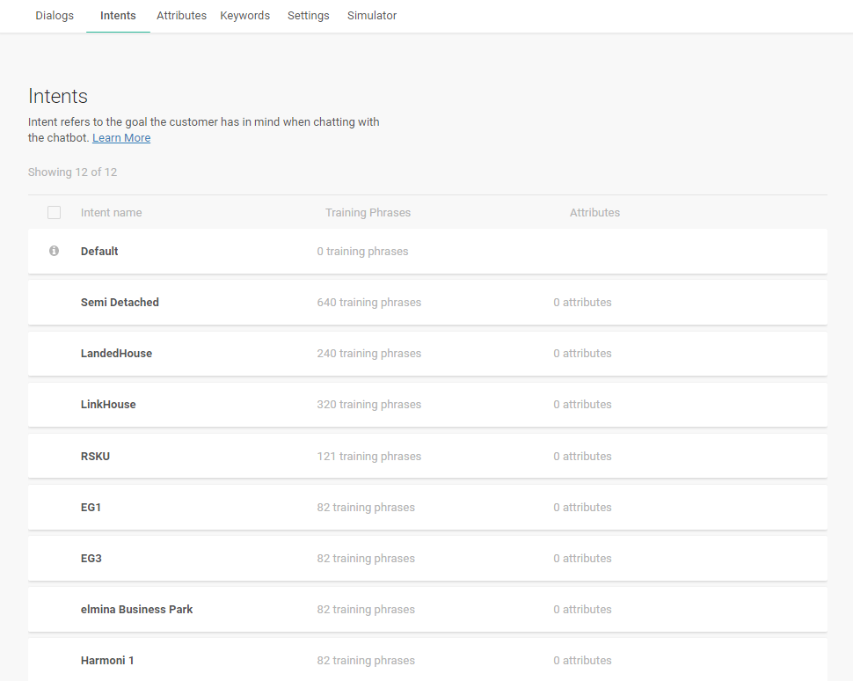Click the LinkHouse intent name
This screenshot has height=681, width=853.
[108, 405]
